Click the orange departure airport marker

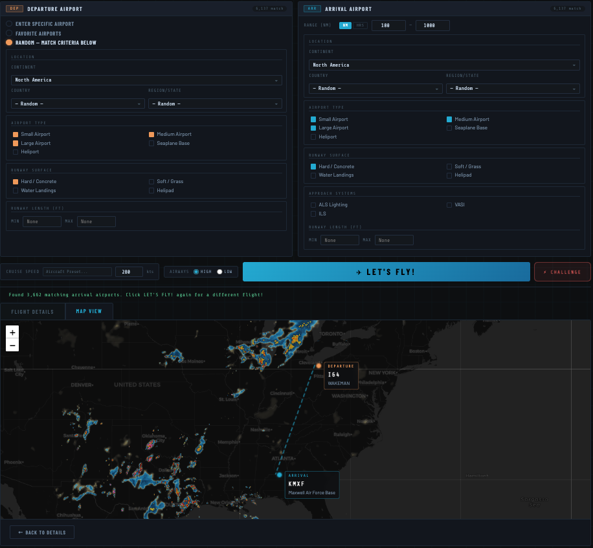click(319, 366)
